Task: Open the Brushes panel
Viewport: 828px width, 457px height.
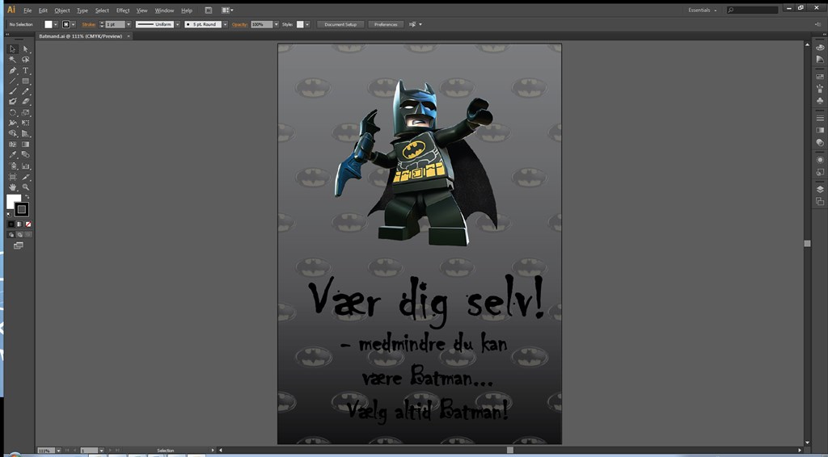Action: [820, 89]
